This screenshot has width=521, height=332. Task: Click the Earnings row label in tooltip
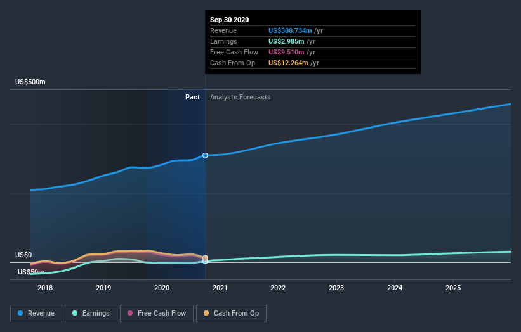(223, 41)
